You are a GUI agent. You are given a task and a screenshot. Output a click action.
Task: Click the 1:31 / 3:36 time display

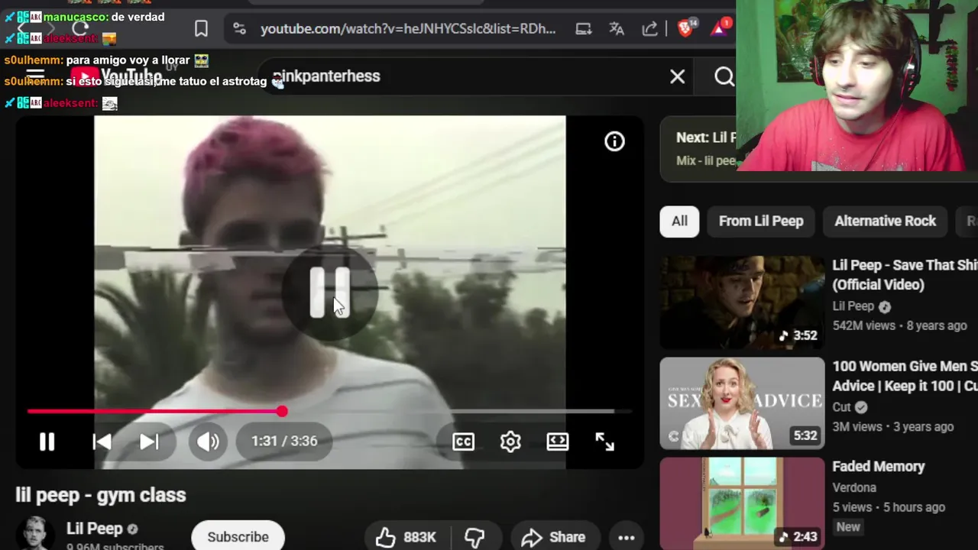[284, 442]
